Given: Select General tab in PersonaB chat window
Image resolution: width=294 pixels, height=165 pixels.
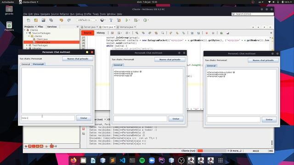Looking at the screenshot, I should (118, 65).
